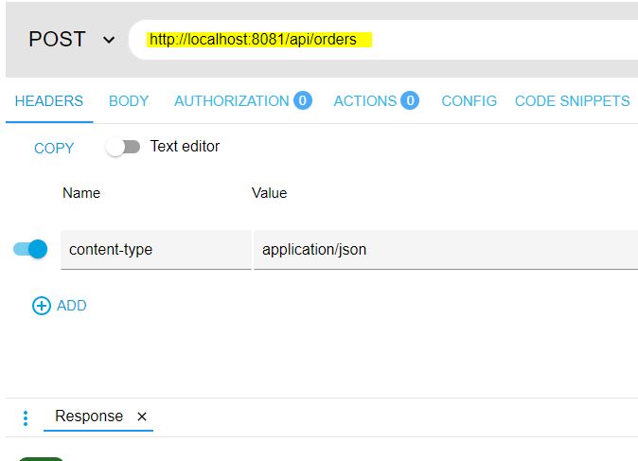Click the ADD header text button
The image size is (638, 461).
pos(72,306)
